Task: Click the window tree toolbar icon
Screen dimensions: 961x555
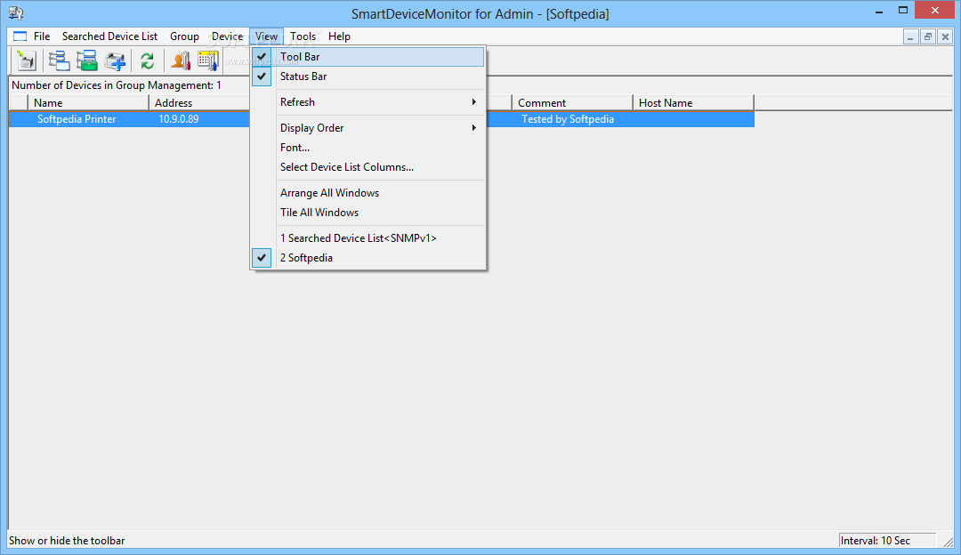Action: [x=59, y=60]
